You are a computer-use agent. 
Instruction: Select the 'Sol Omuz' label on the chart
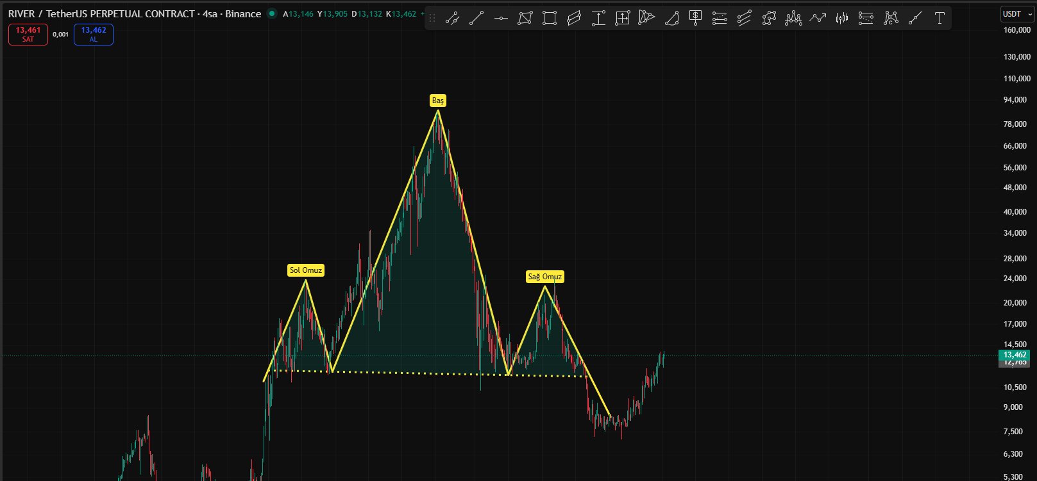click(x=306, y=270)
